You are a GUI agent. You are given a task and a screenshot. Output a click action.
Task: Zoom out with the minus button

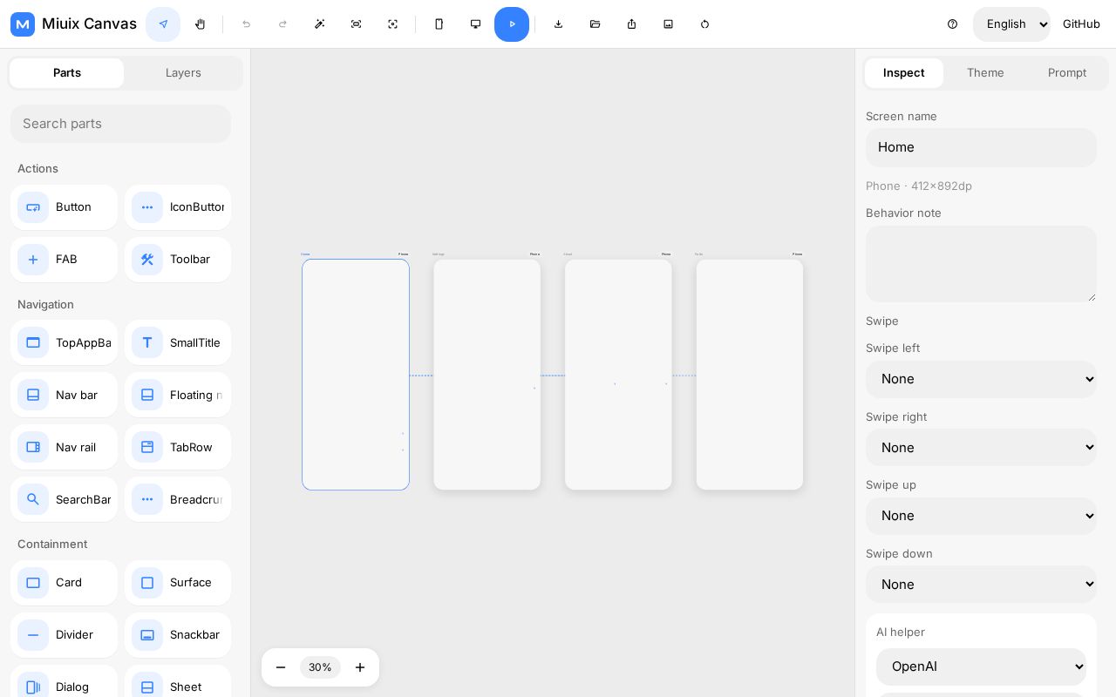point(281,667)
